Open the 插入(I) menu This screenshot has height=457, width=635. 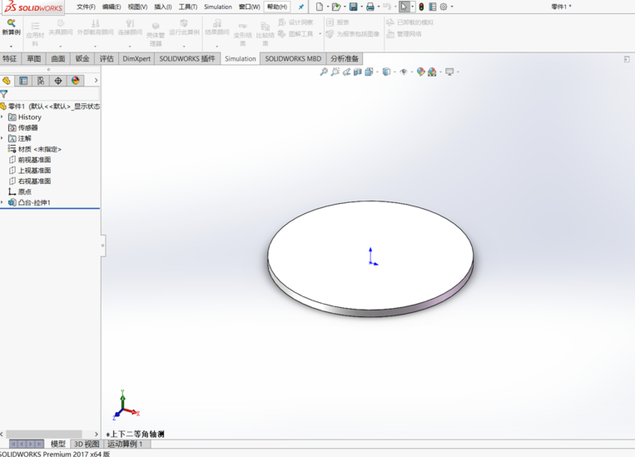(163, 7)
